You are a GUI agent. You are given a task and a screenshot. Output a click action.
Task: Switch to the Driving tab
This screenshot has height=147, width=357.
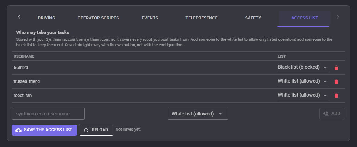(x=46, y=18)
